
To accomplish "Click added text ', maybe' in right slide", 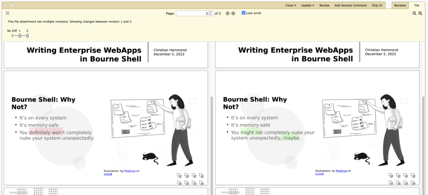I will pos(290,138).
